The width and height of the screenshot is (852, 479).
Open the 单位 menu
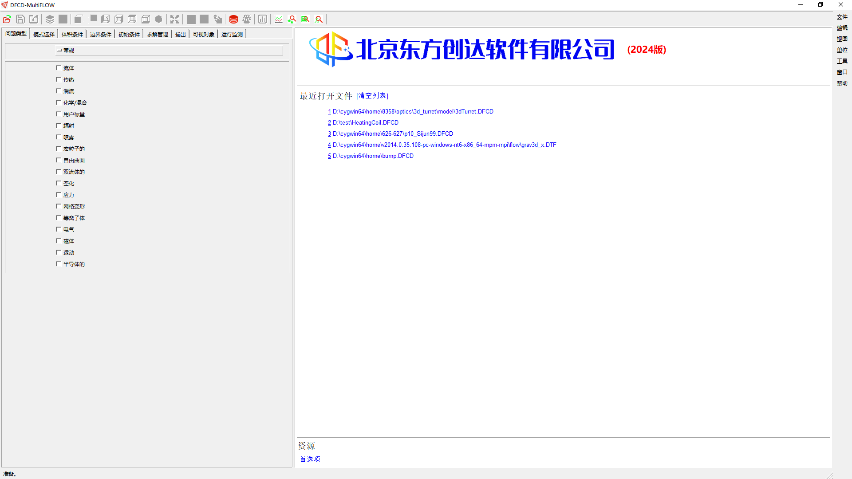pos(842,50)
